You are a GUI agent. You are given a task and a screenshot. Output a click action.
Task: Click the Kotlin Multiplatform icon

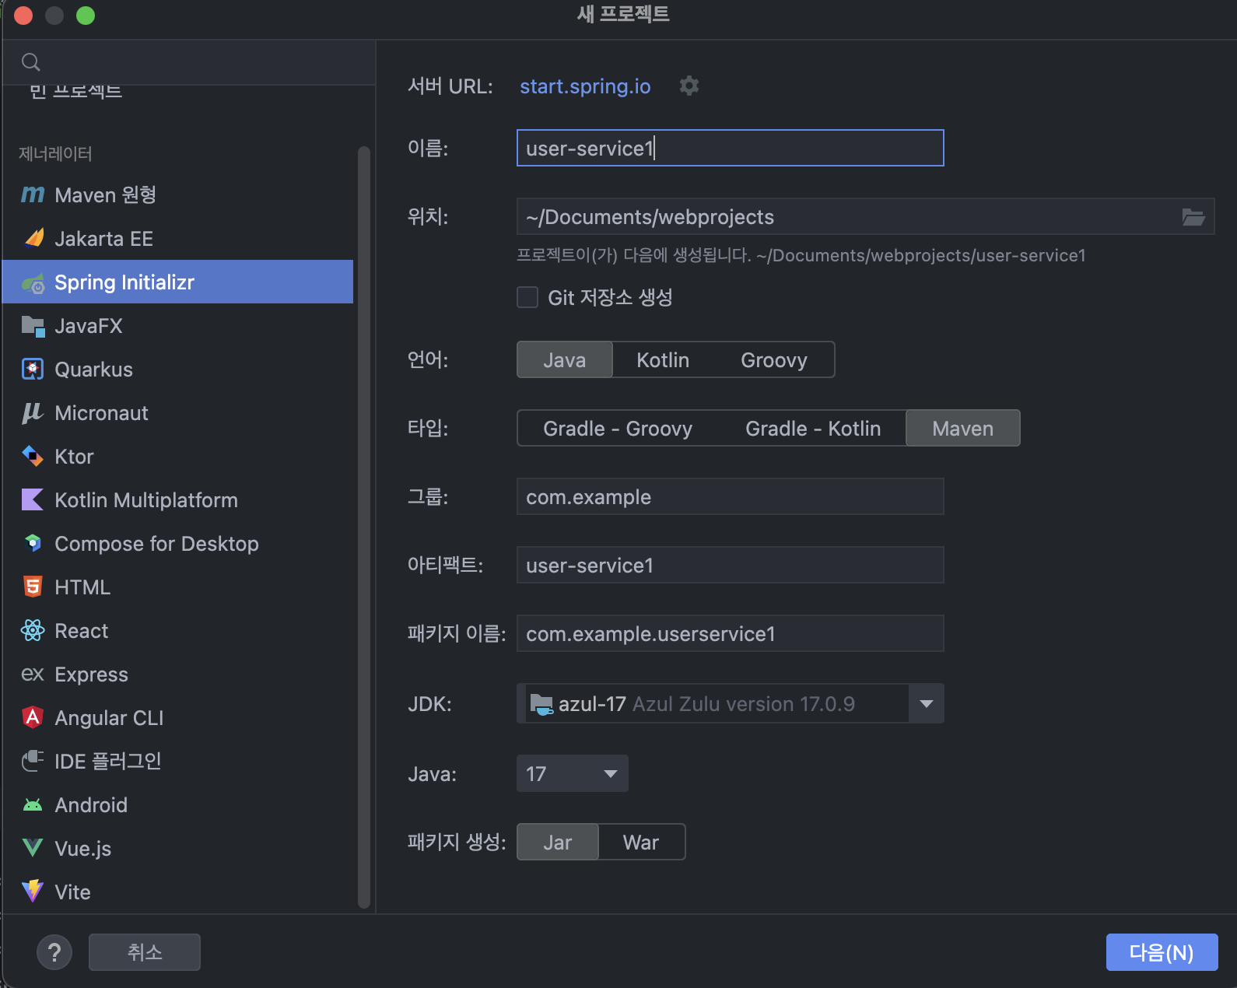[33, 500]
